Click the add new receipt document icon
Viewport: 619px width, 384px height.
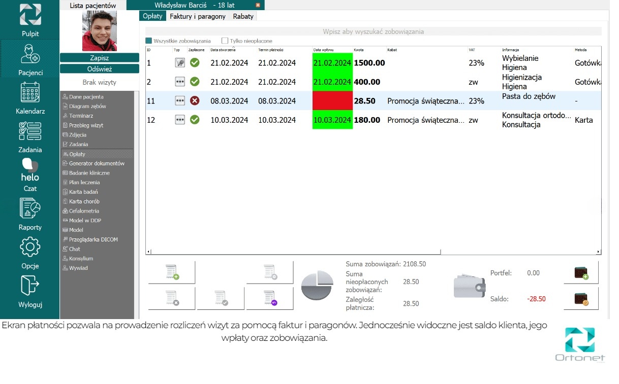[x=172, y=273]
